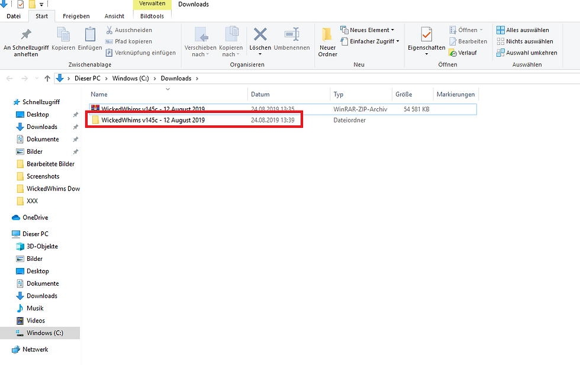Click the Eigenschaften checkmark icon
This screenshot has height=365, width=580.
pos(427,34)
